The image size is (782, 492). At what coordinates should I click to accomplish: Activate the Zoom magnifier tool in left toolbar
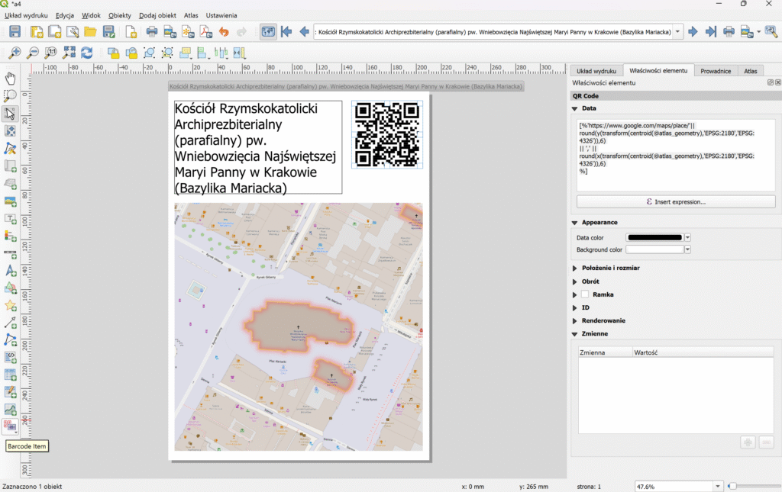11,95
